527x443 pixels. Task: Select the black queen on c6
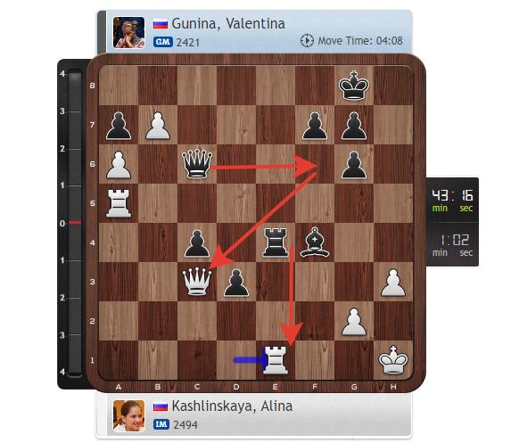click(196, 164)
